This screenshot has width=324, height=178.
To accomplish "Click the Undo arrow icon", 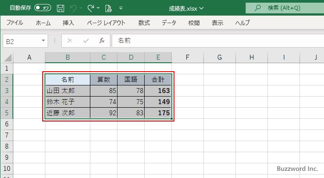I will pyautogui.click(x=73, y=8).
